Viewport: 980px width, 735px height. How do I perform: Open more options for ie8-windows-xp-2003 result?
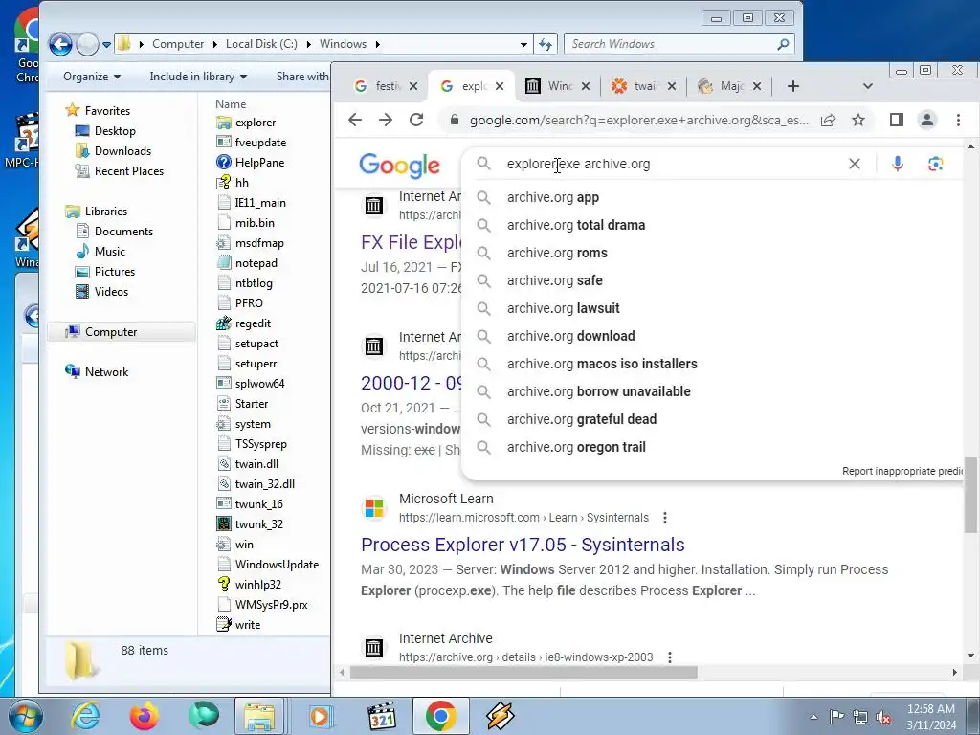pyautogui.click(x=670, y=657)
